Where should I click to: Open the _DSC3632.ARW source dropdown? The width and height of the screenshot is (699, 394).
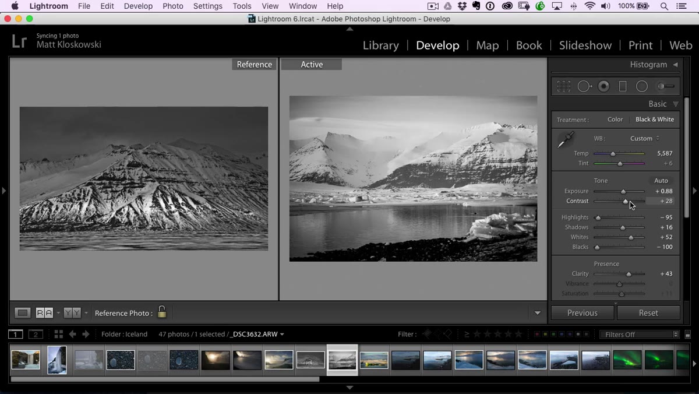[x=256, y=334]
